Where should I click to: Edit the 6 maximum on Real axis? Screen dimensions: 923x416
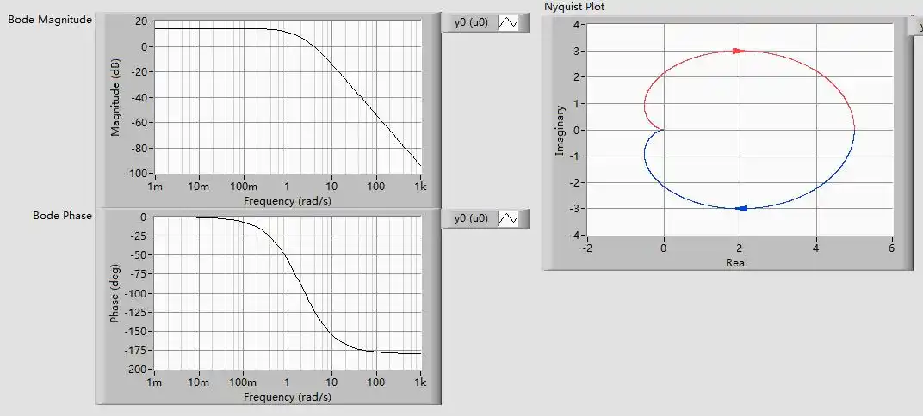891,248
